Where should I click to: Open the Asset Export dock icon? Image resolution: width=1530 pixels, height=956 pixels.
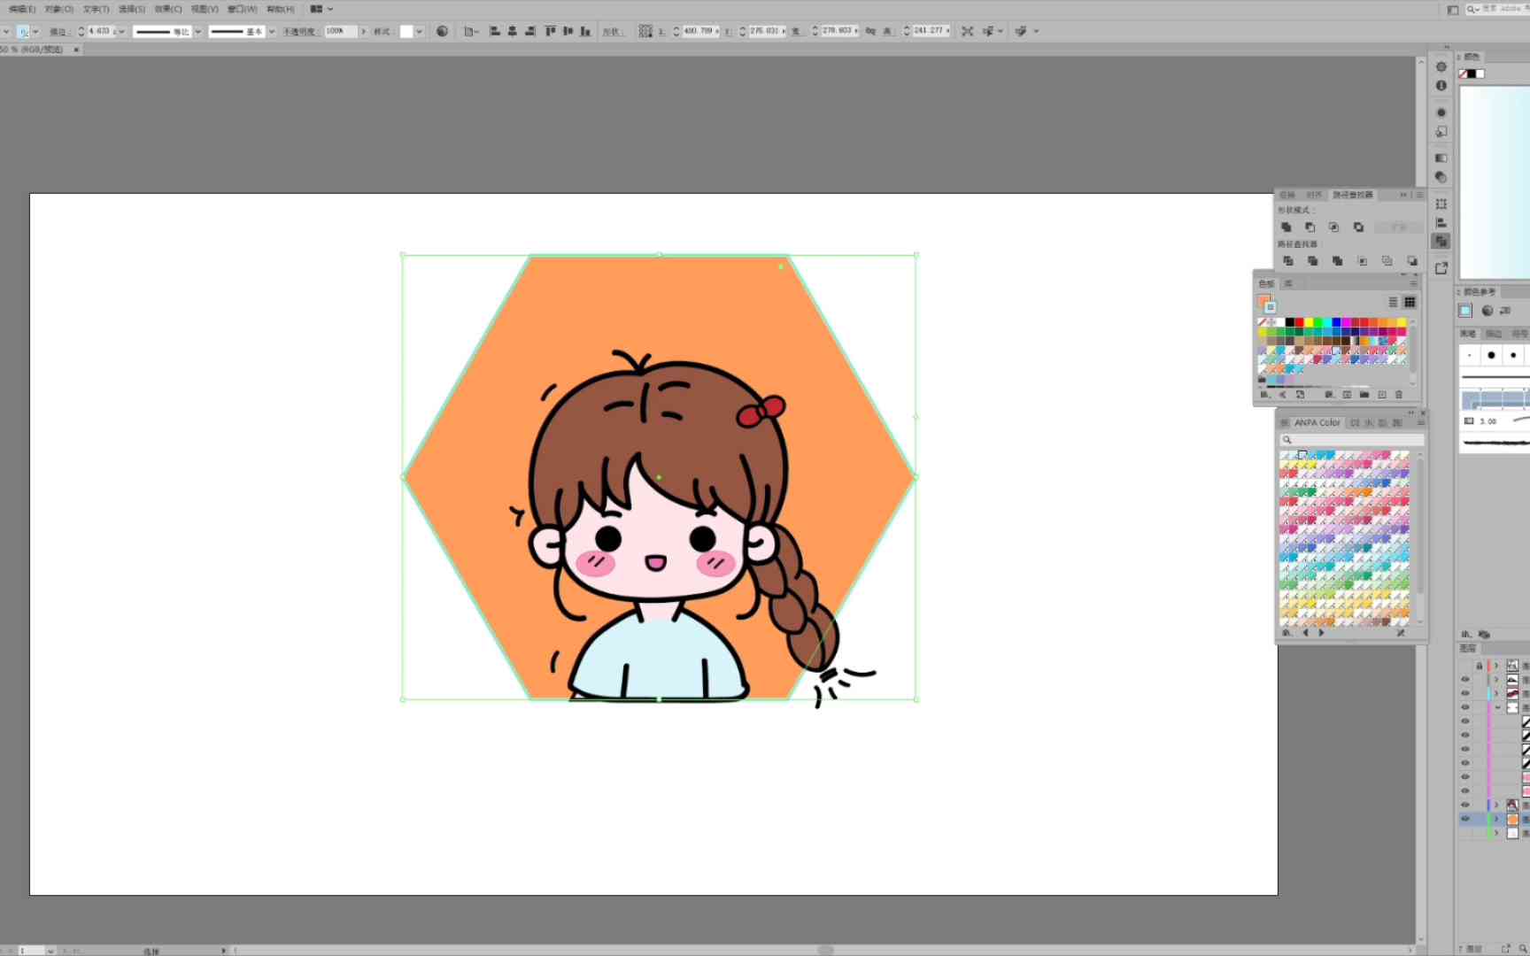pos(1441,268)
